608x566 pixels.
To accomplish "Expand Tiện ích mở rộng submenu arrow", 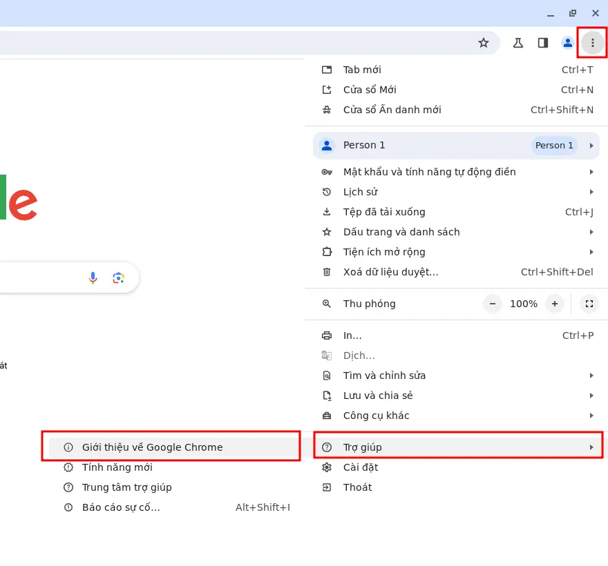I will pos(591,252).
